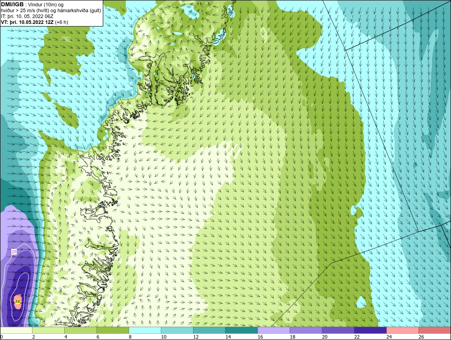
Task: Click the scale value 8
Action: 130,337
